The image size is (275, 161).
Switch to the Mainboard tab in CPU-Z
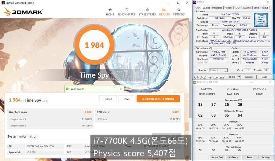(217, 8)
